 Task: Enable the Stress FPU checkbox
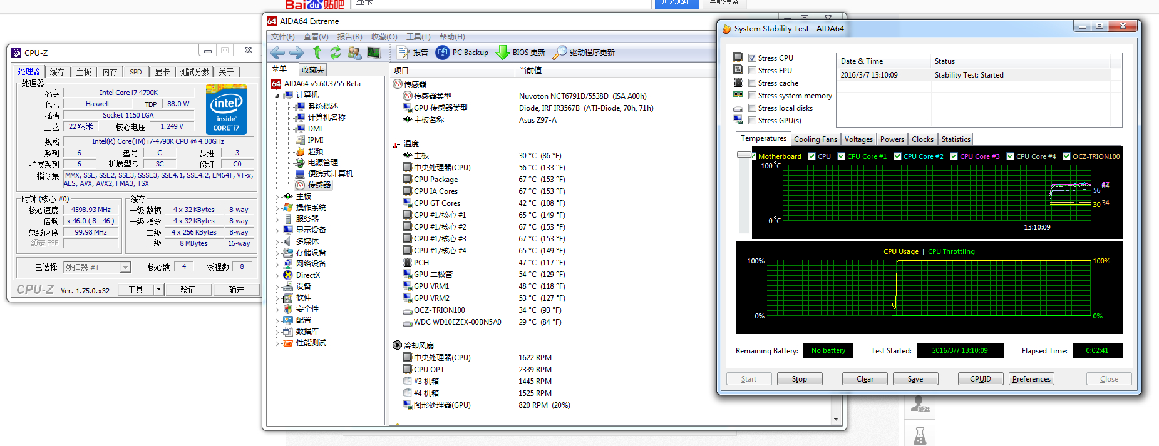click(x=752, y=71)
